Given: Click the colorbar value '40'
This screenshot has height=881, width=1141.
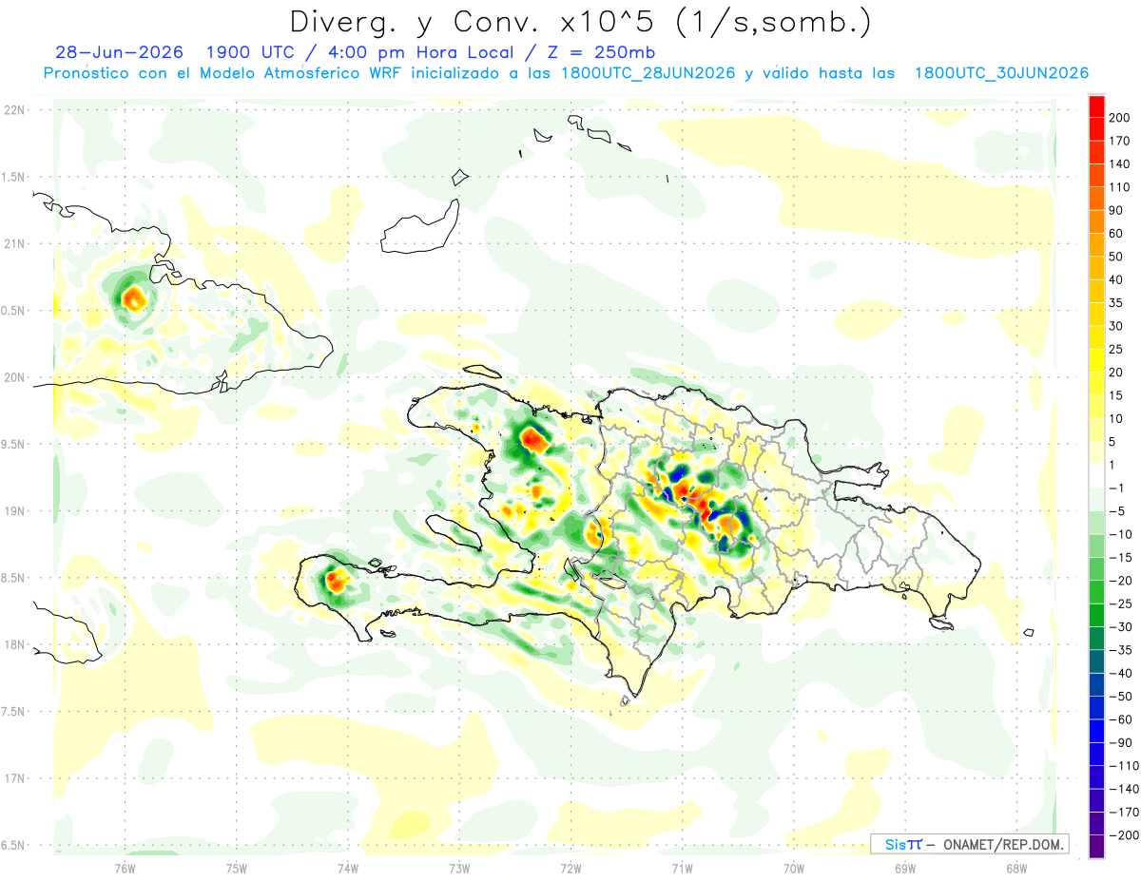Looking at the screenshot, I should 1117,280.
